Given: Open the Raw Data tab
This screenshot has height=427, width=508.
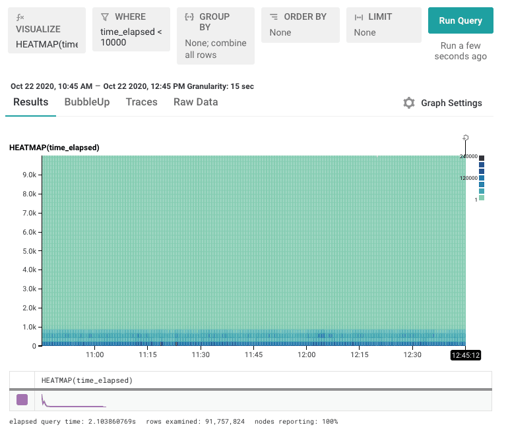Looking at the screenshot, I should point(195,102).
